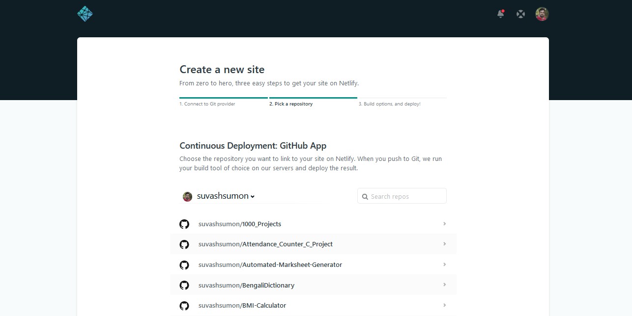Image resolution: width=632 pixels, height=316 pixels.
Task: Click 'Continuous Deployment: GitHub App' heading
Action: (253, 146)
